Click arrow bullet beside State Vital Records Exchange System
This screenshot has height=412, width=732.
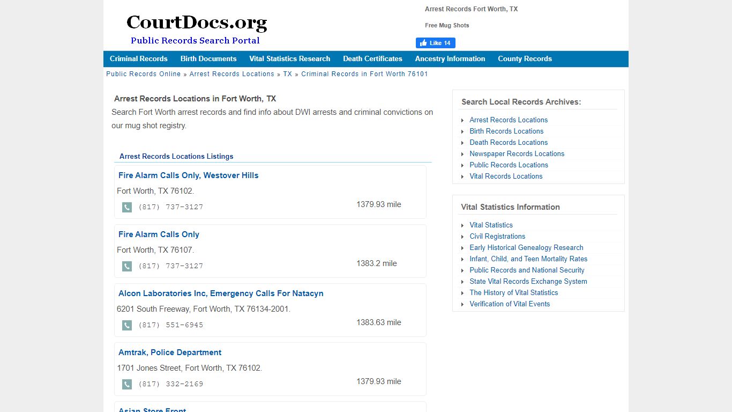[x=462, y=282]
